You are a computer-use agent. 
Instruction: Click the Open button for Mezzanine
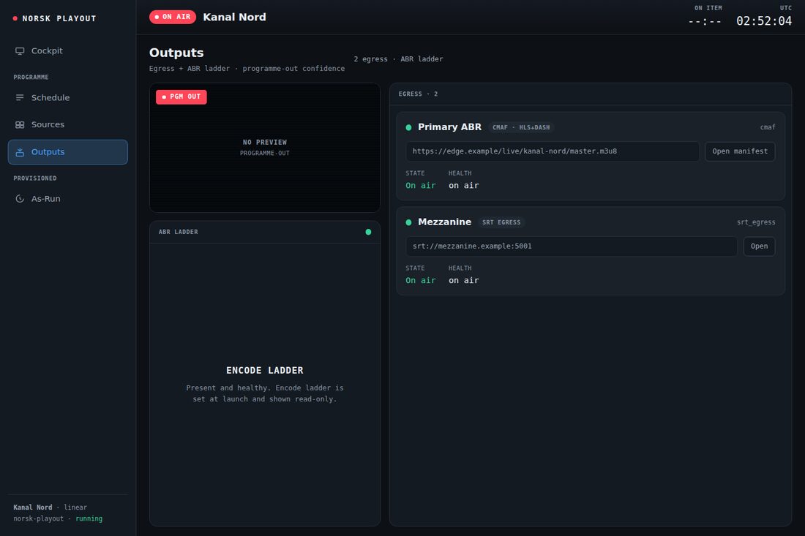760,246
